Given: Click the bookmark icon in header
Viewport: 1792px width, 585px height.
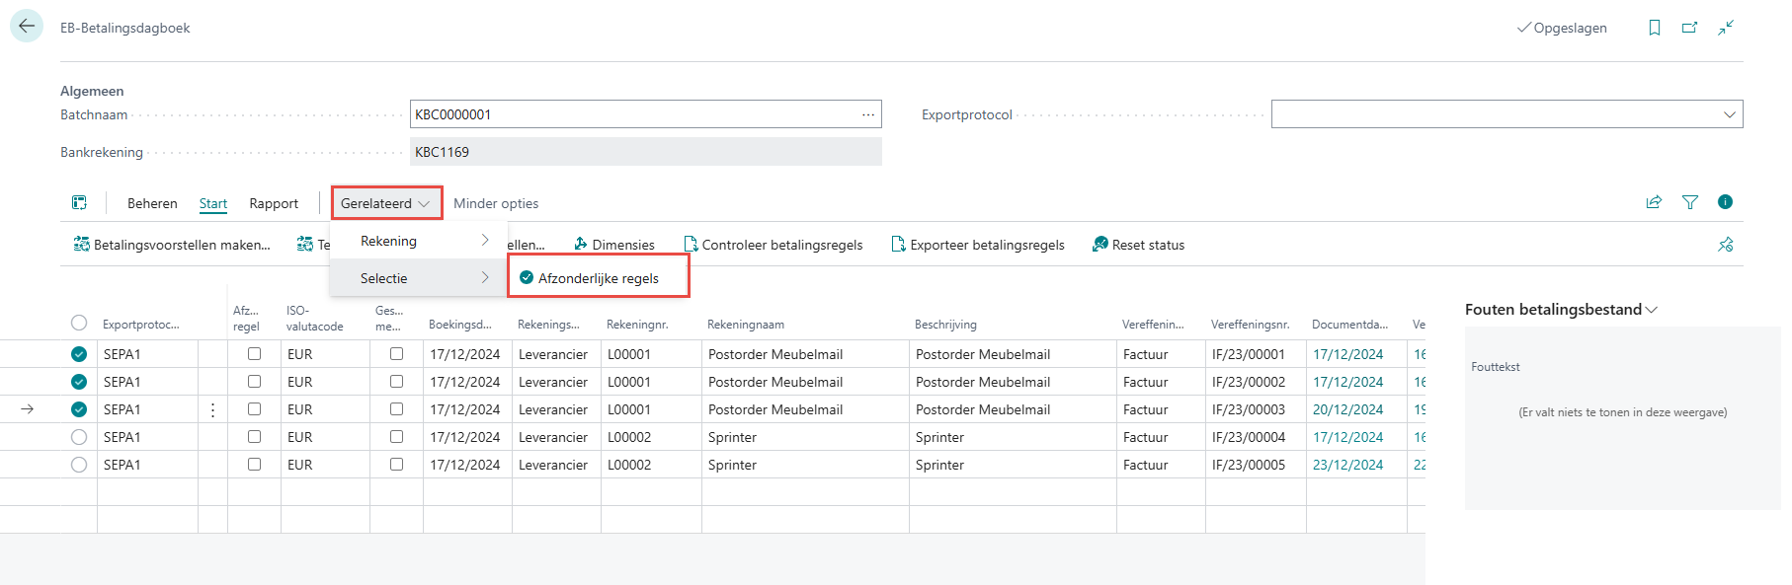Looking at the screenshot, I should click(1655, 28).
